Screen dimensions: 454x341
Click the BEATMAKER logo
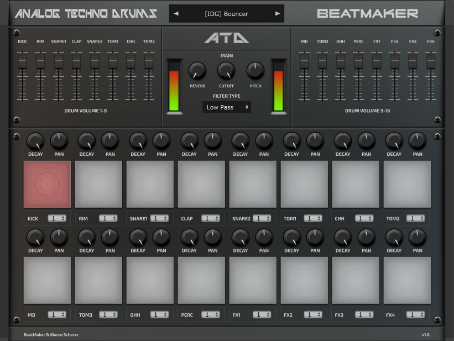pyautogui.click(x=367, y=14)
